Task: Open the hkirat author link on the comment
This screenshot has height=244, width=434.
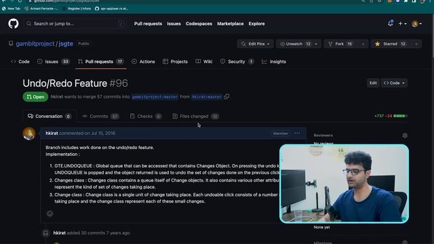Action: coord(52,134)
